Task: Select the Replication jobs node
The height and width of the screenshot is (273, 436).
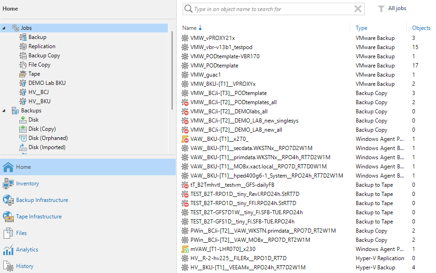Action: click(42, 46)
